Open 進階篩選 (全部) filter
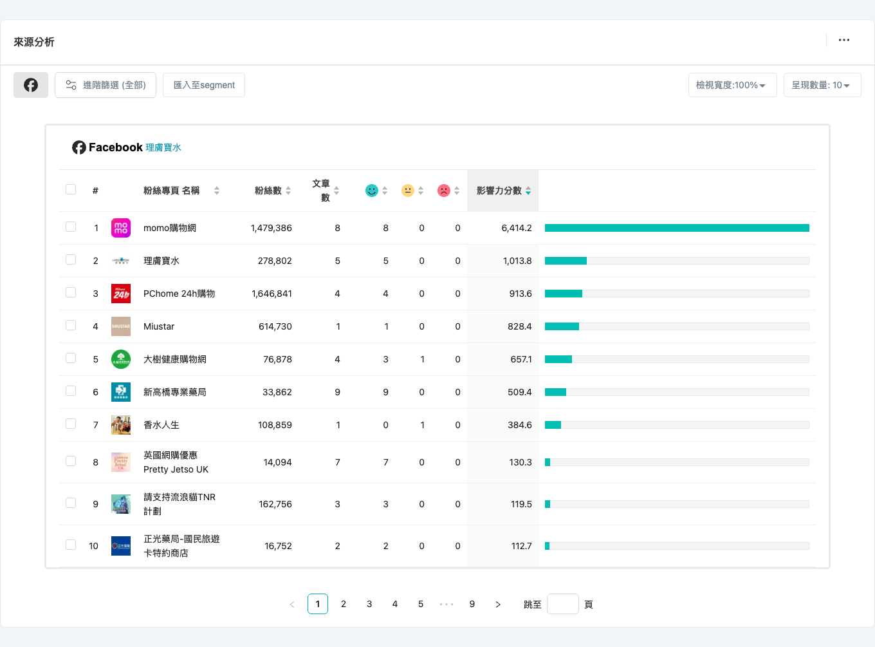875x647 pixels. coord(106,85)
